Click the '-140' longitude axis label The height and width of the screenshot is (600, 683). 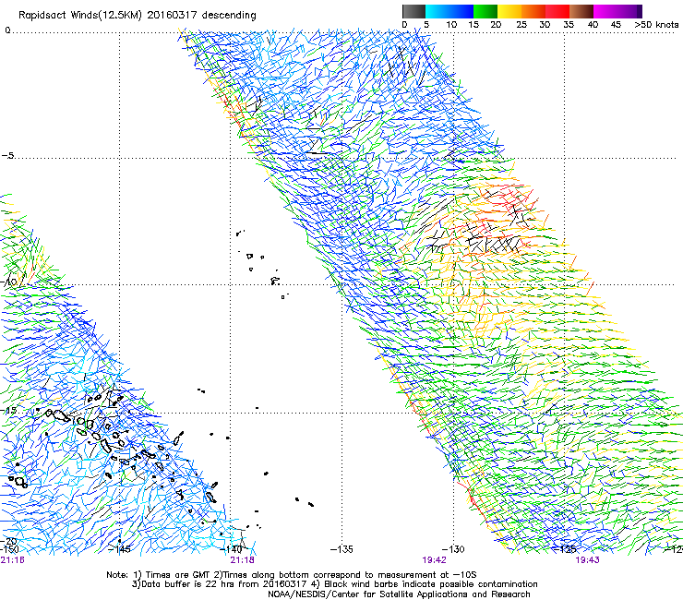coord(231,549)
